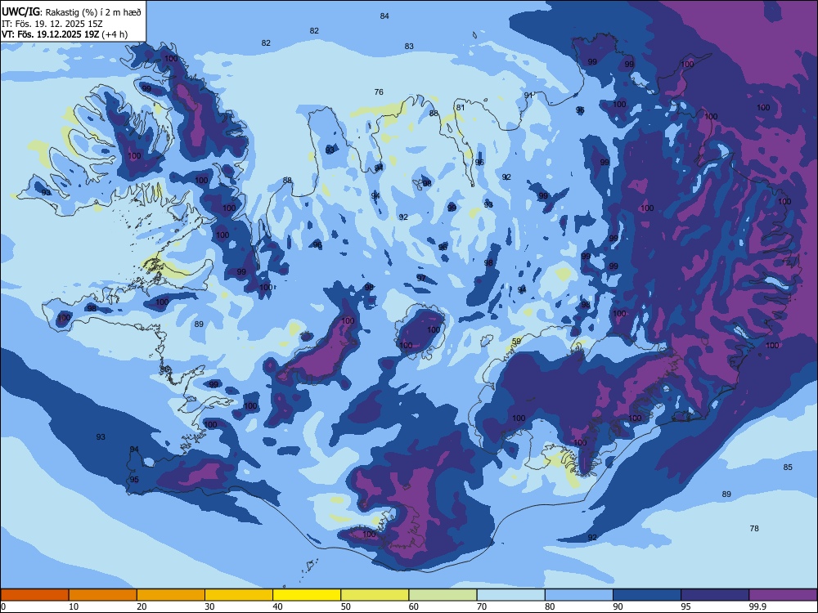Click the legend tick label '90'
This screenshot has width=818, height=613.
coord(618,606)
